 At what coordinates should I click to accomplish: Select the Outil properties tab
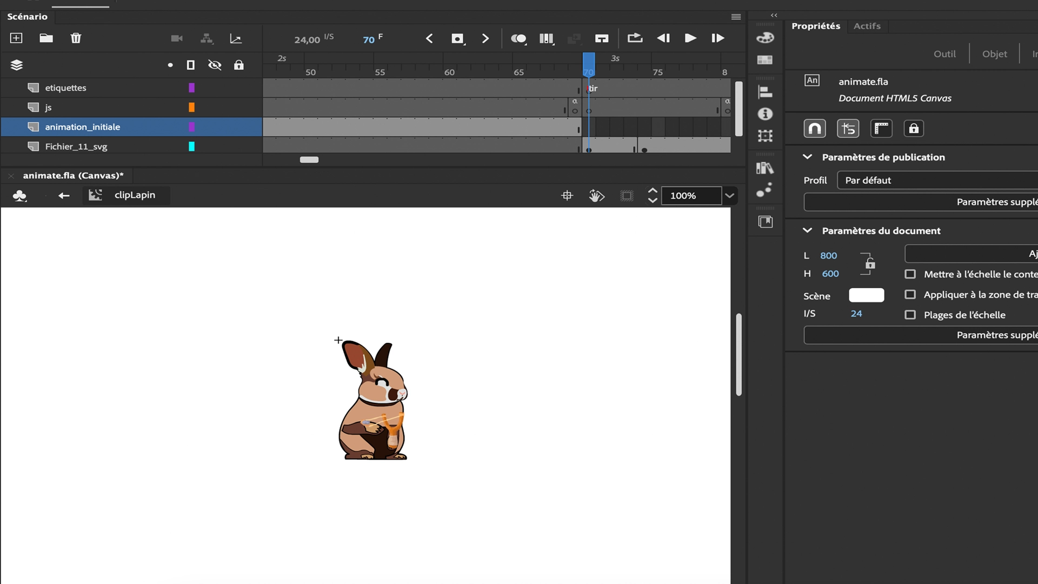944,54
